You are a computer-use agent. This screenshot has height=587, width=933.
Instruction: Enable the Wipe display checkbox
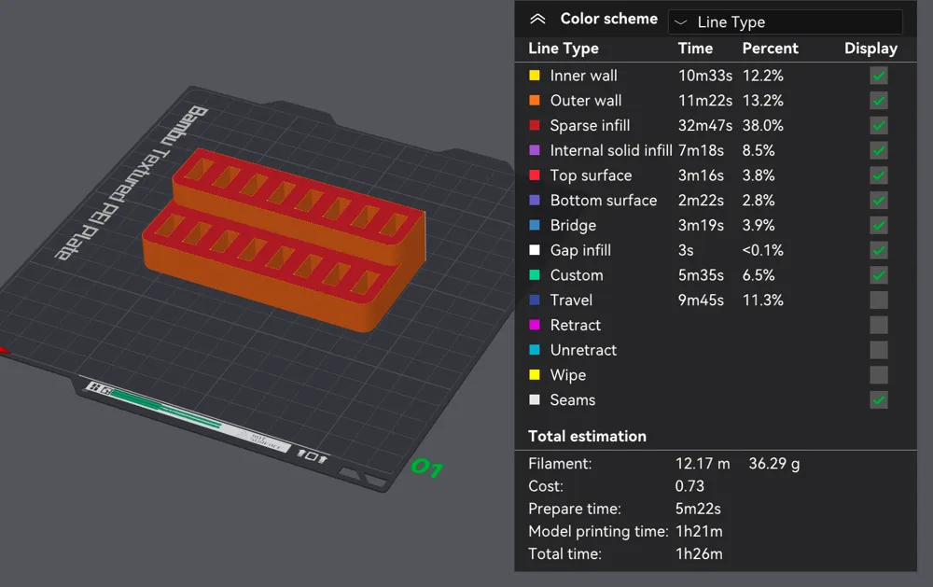tap(878, 375)
